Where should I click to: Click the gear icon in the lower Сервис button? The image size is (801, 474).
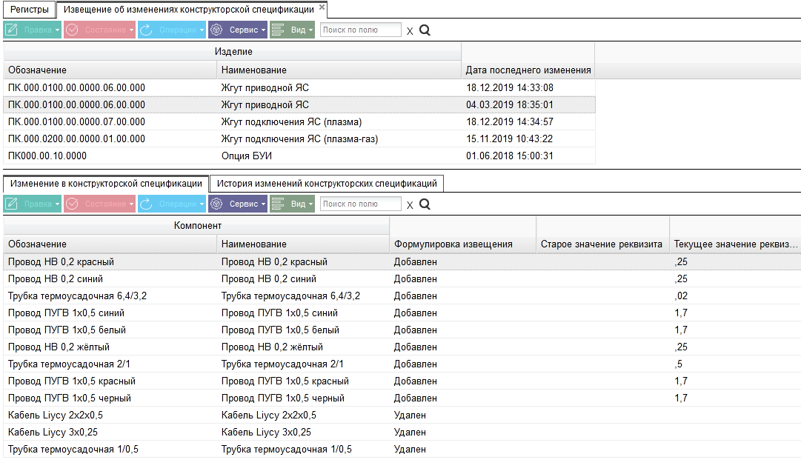(216, 204)
